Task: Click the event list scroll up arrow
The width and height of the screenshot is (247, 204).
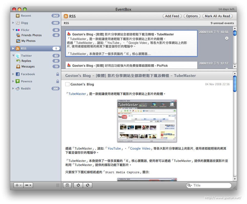Action: click(235, 28)
